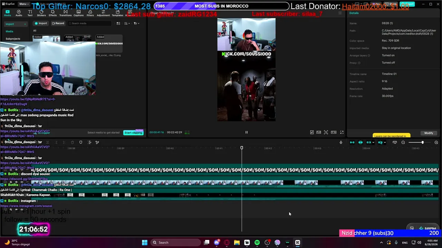Viewport: 442px width, 248px height.
Task: Click the timeline zoom slider handle
Action: (422, 142)
